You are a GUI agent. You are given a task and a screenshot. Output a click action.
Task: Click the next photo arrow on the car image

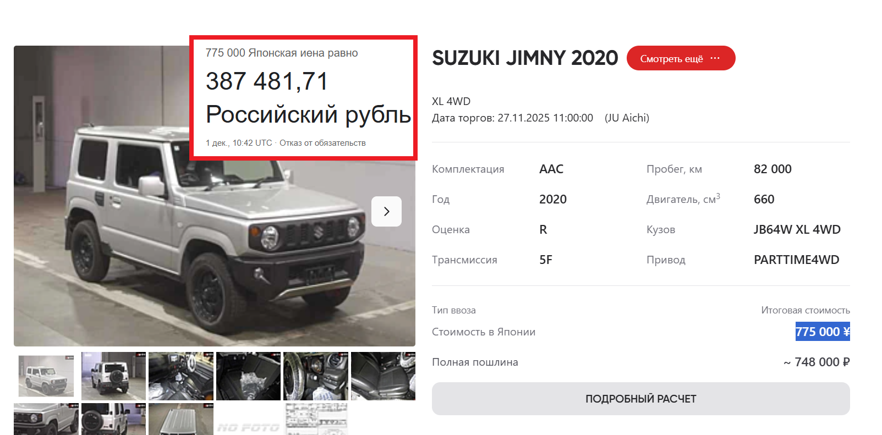coord(386,211)
